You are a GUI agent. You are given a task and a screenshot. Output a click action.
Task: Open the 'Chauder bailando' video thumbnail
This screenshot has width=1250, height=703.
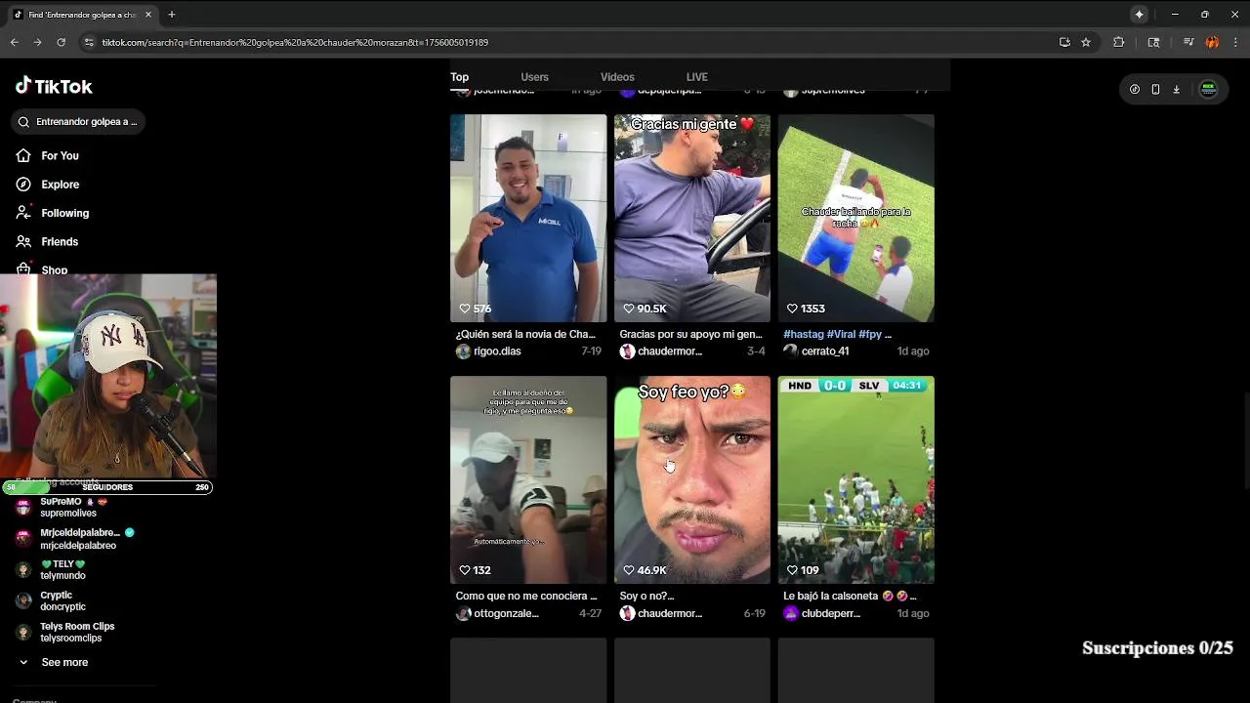[x=856, y=218]
